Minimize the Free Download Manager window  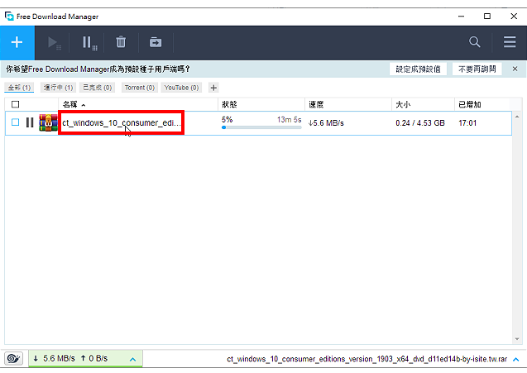461,17
